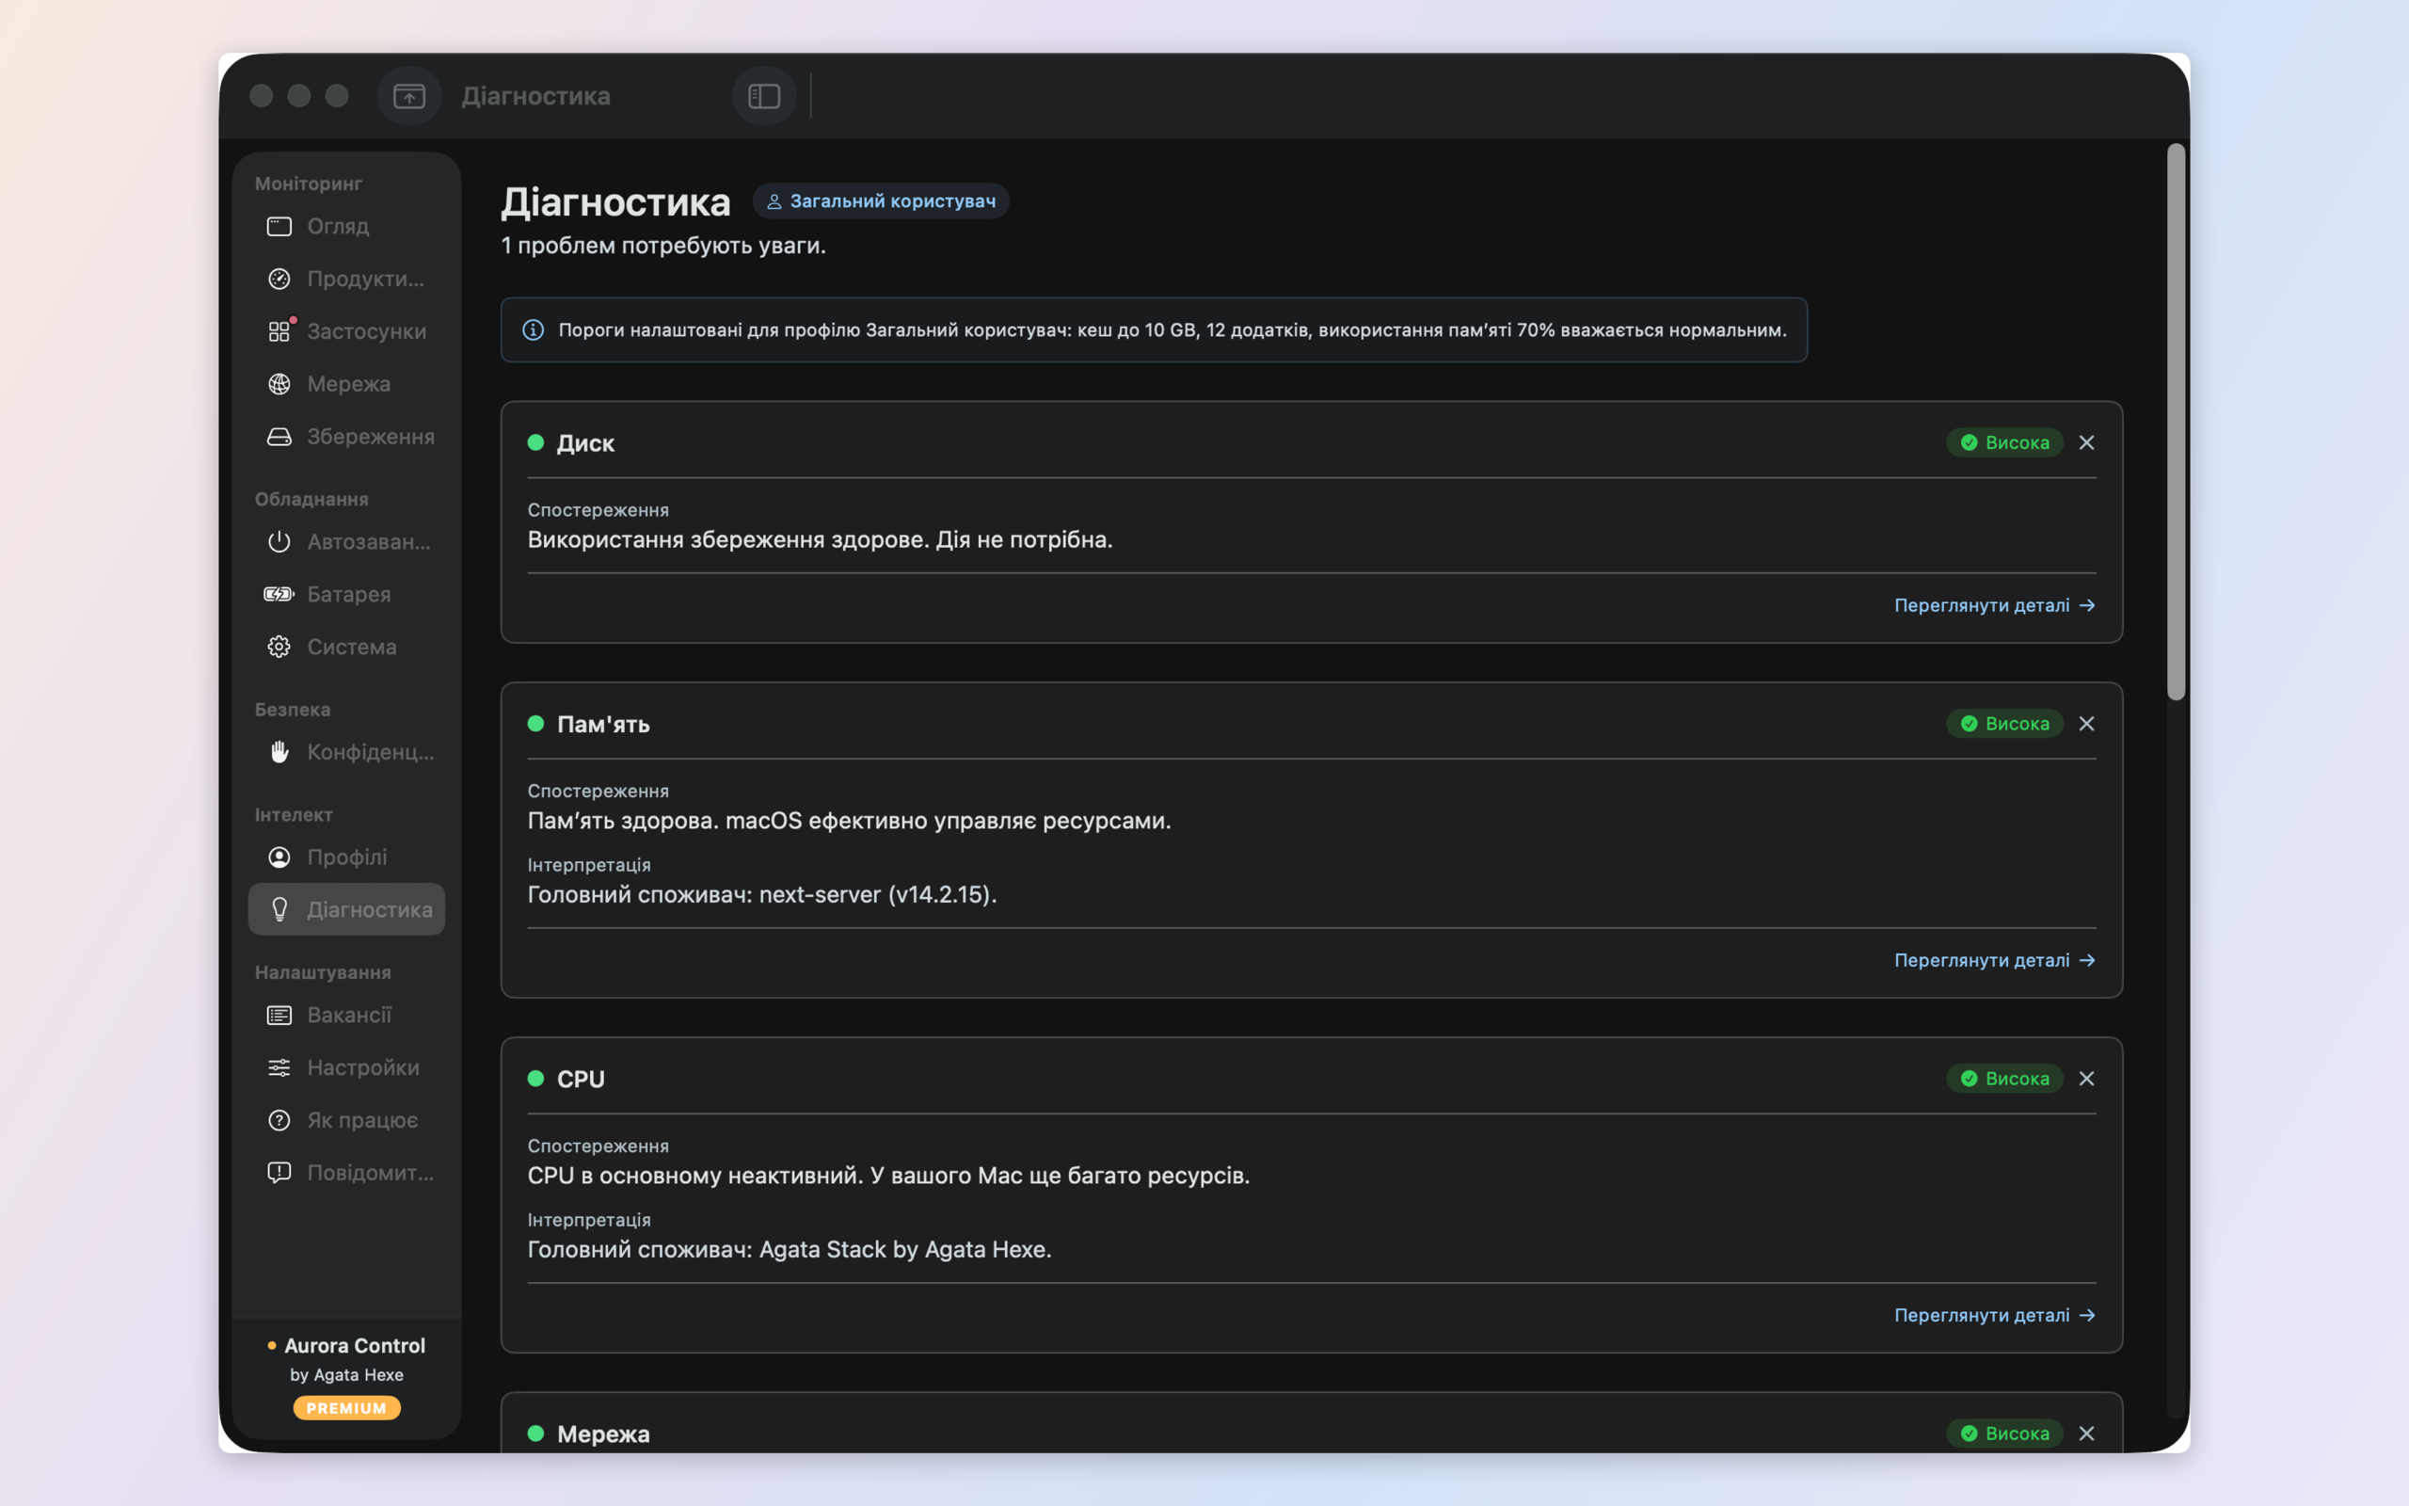Click the 'by Agata Hexe' footer text
The image size is (2409, 1506).
(346, 1374)
